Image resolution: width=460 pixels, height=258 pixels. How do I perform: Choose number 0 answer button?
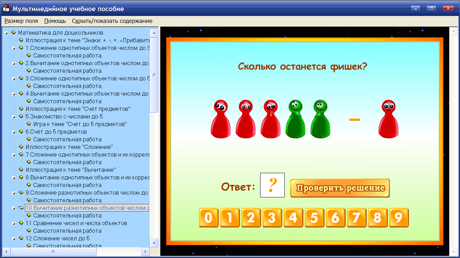coord(209,218)
